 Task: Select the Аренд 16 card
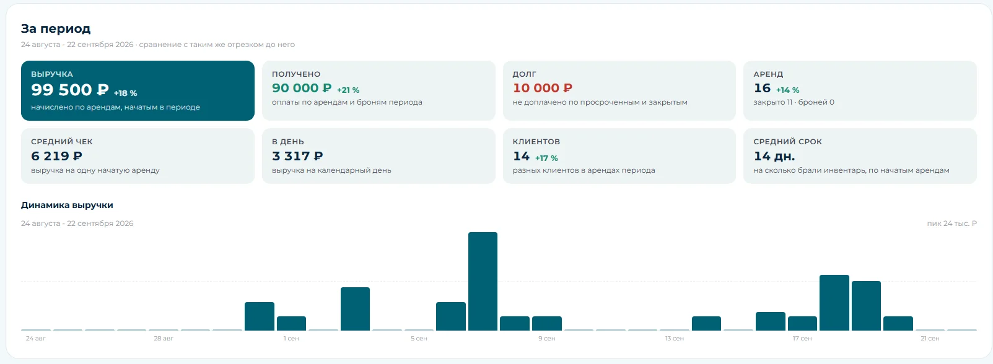[860, 90]
